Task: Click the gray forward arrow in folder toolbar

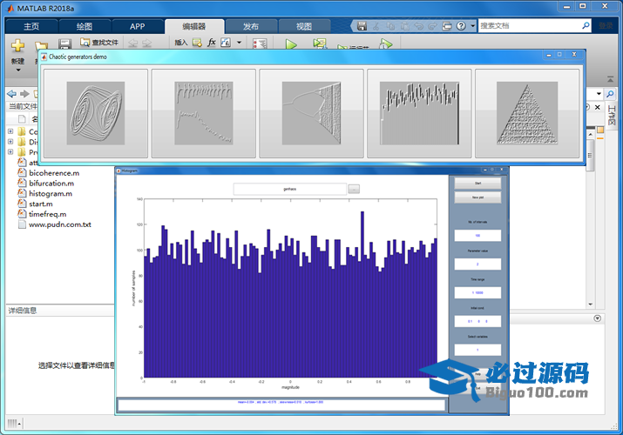Action: pos(24,94)
